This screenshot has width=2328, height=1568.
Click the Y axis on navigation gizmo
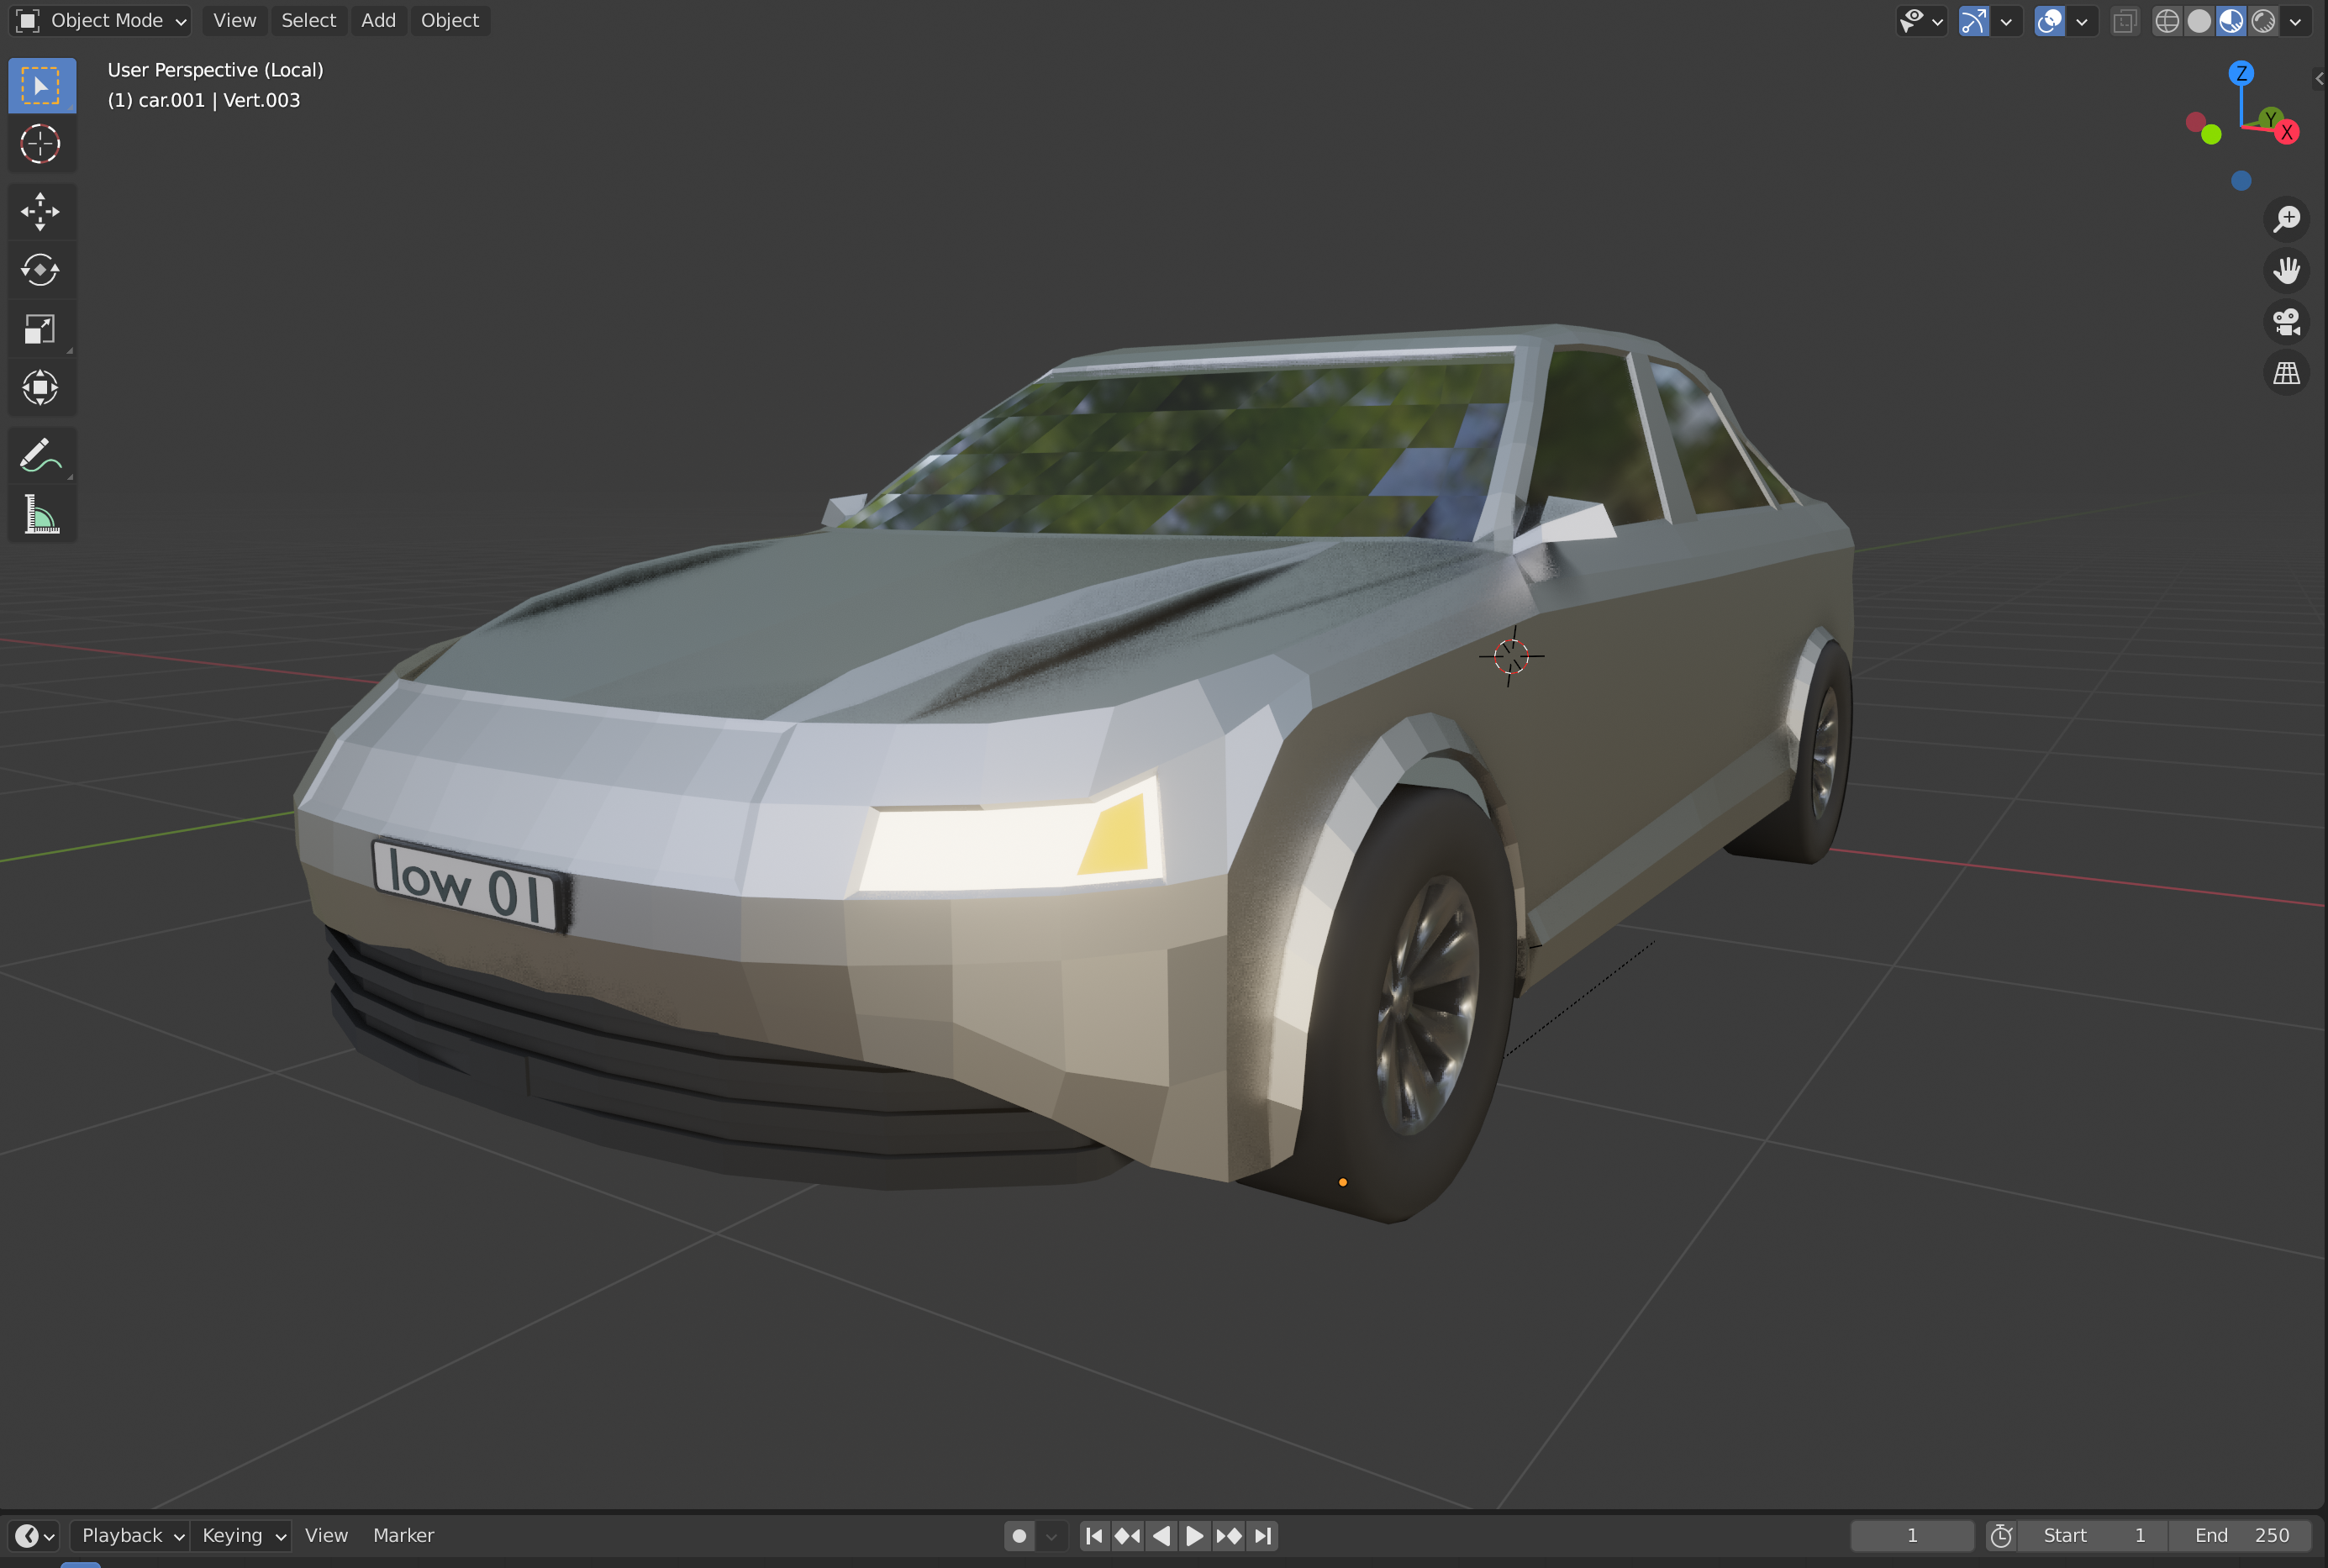pyautogui.click(x=2270, y=119)
